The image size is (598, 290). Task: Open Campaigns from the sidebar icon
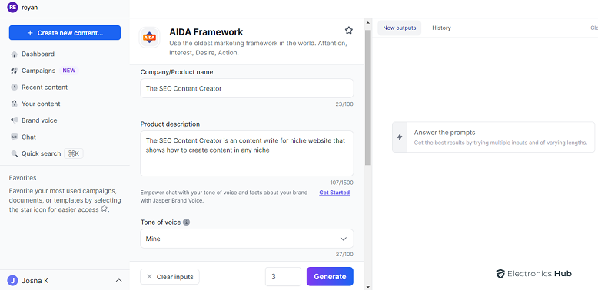click(x=14, y=71)
